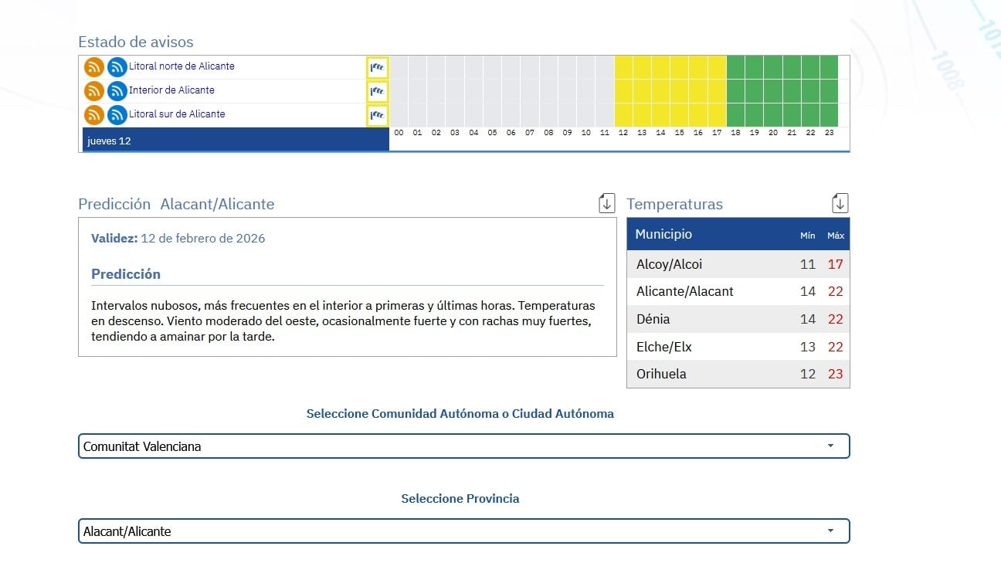Click green 23h cell in Litoral sur row
1001x563 pixels.
[829, 115]
